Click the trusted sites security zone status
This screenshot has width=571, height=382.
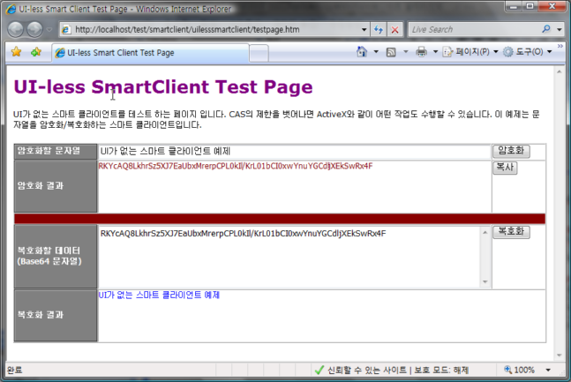click(x=392, y=371)
